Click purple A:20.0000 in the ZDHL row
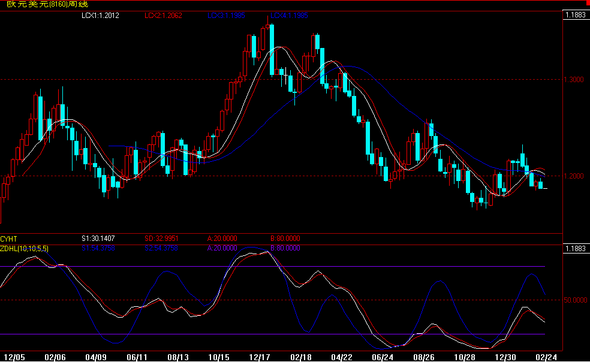Screen dimensions: 590x362 [x=222, y=248]
